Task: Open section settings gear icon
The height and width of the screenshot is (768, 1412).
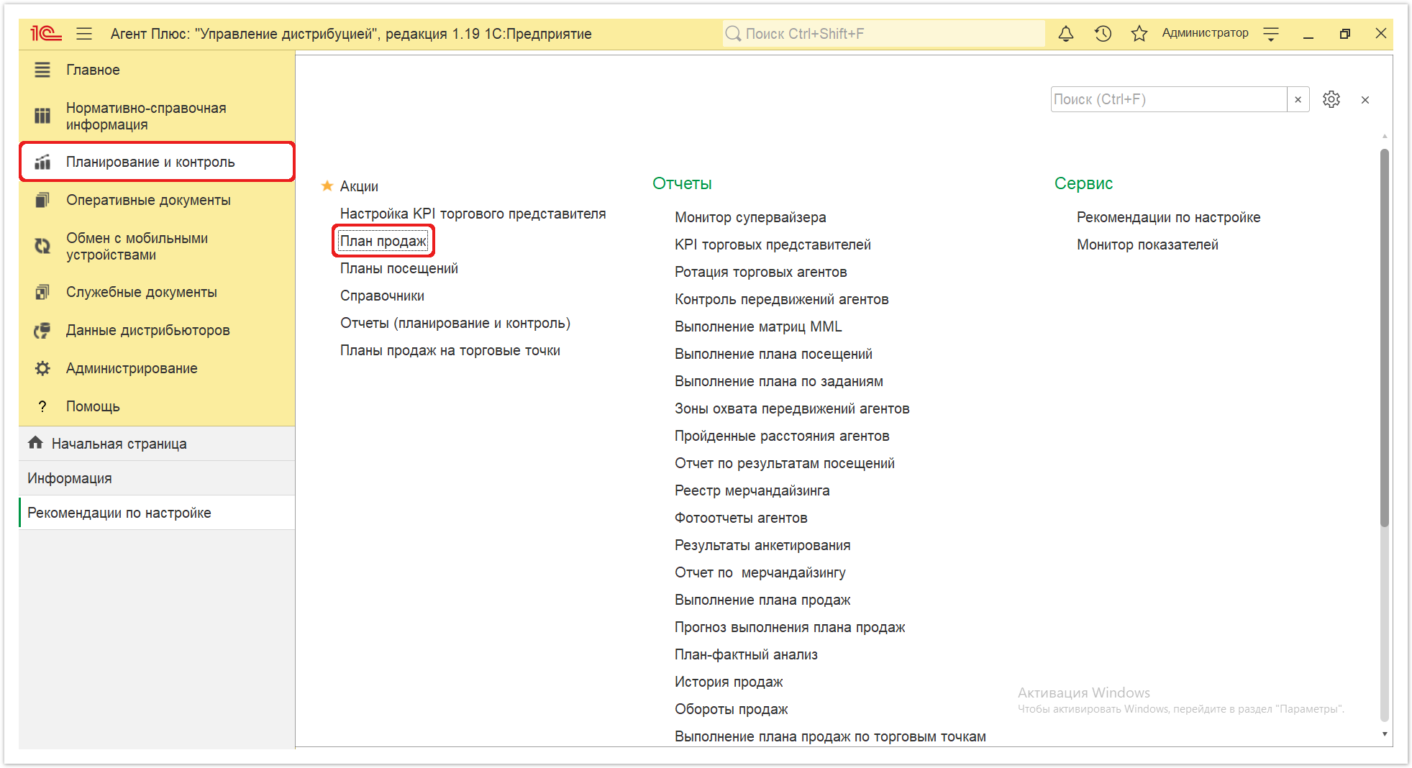Action: 1331,99
